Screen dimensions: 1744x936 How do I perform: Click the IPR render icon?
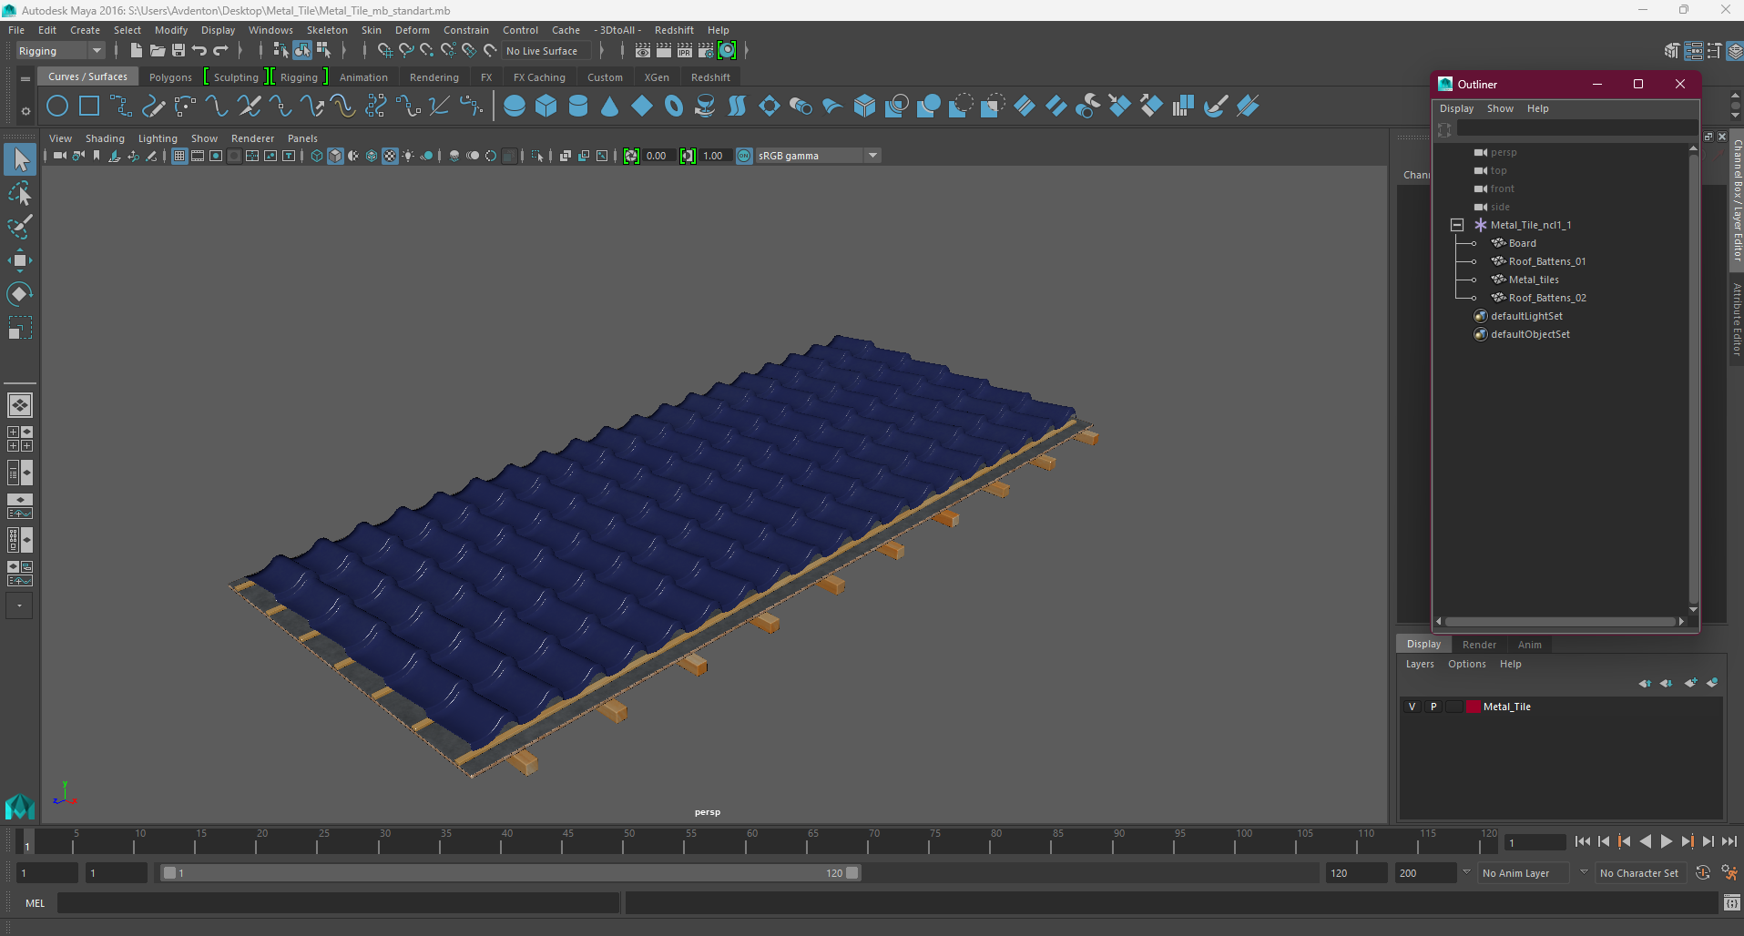[685, 51]
